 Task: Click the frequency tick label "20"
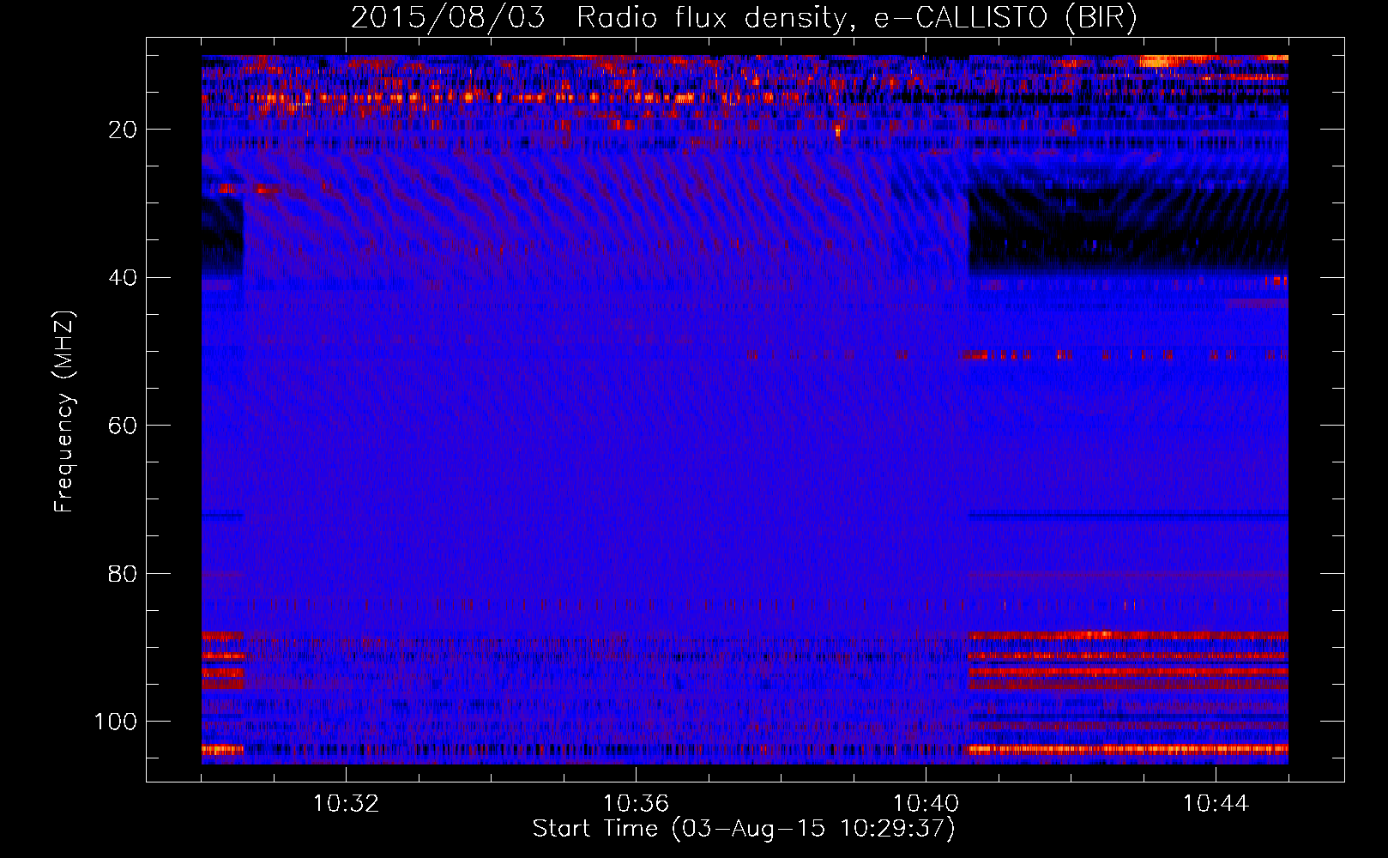pyautogui.click(x=124, y=130)
